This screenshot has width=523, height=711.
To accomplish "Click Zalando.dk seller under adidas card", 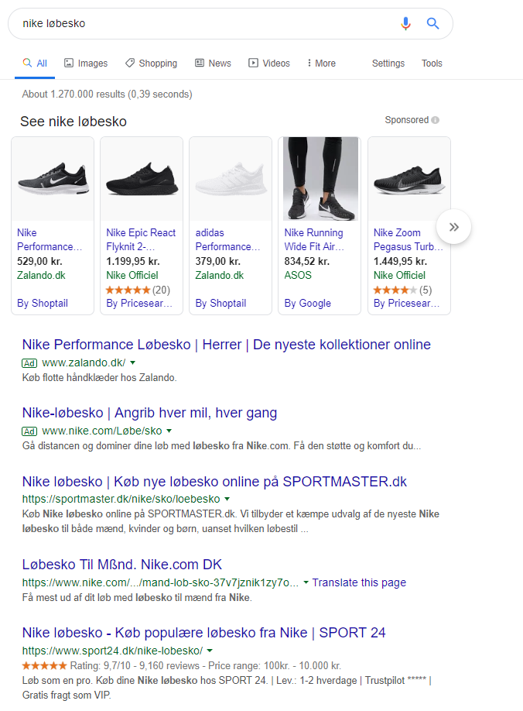I will [x=220, y=275].
